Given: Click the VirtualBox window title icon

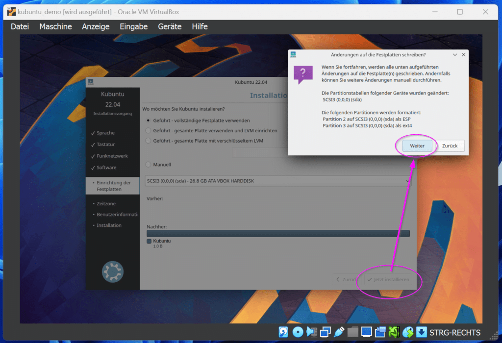Looking at the screenshot, I should [12, 12].
